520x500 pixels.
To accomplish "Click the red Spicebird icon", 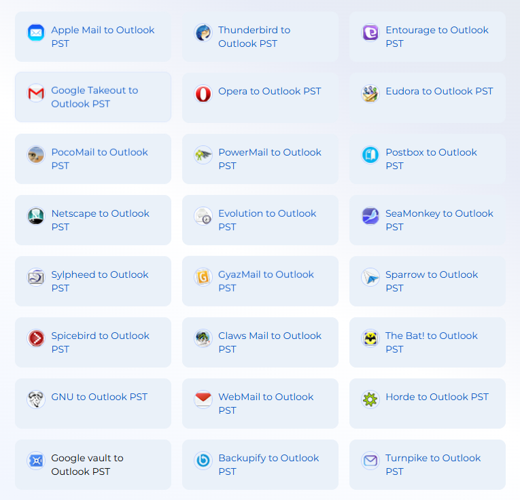I will pos(36,338).
